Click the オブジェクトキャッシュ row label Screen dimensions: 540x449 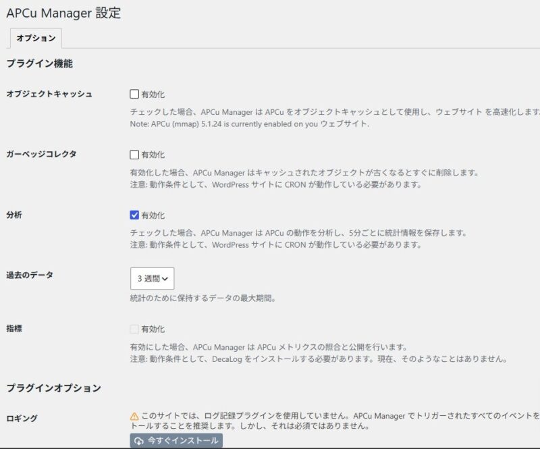49,94
